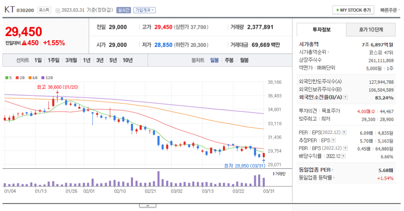The height and width of the screenshot is (211, 404).
Task: Open the 빠른주문 dropdown
Action: pos(390,10)
